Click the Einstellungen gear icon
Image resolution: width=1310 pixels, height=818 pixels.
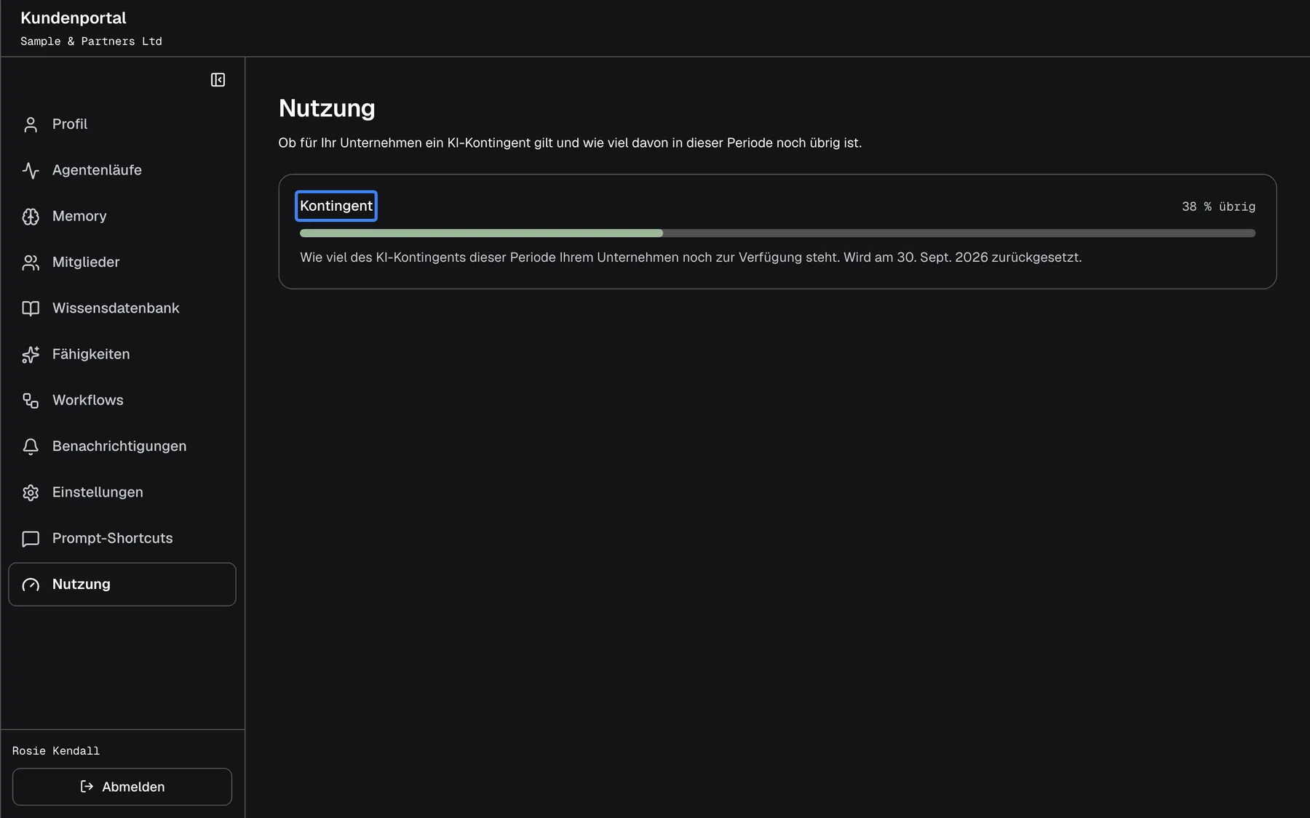pos(31,492)
